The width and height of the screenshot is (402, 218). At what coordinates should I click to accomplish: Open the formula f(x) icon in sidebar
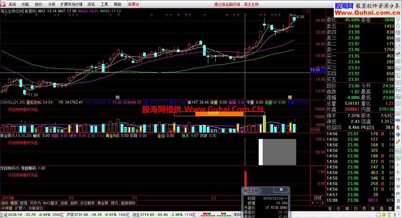coord(398,97)
